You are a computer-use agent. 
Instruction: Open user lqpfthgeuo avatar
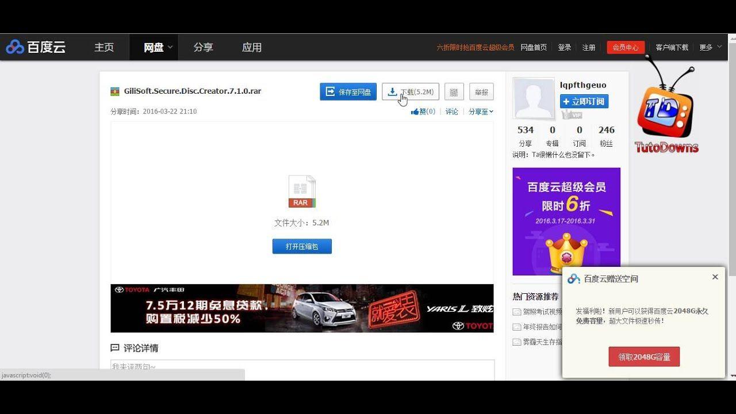click(x=534, y=99)
